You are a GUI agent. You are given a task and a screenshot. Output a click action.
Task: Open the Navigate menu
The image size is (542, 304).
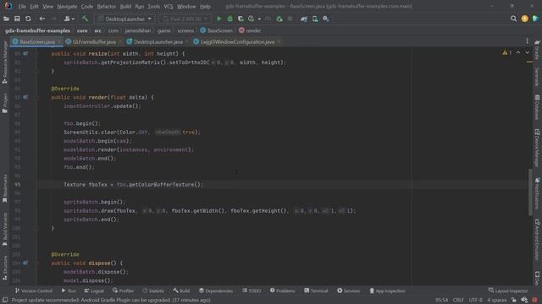point(67,6)
